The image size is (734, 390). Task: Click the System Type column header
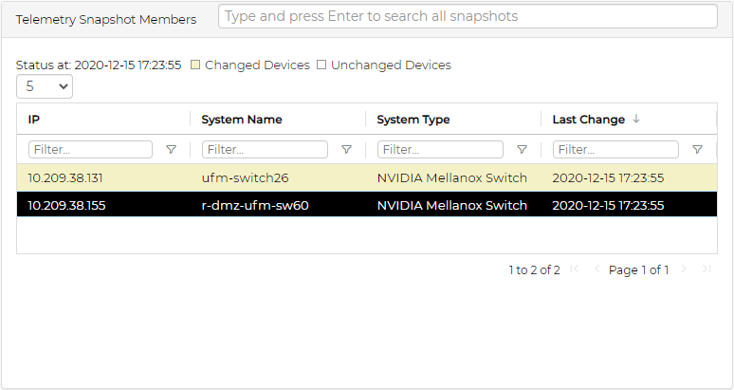[x=413, y=120]
